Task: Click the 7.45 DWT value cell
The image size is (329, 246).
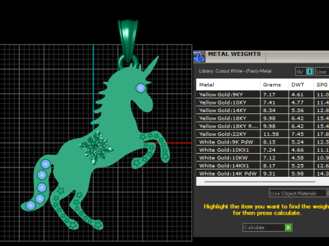Action: (x=301, y=134)
